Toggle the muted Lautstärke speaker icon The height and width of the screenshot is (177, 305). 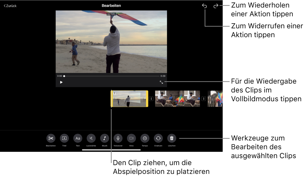click(x=91, y=138)
